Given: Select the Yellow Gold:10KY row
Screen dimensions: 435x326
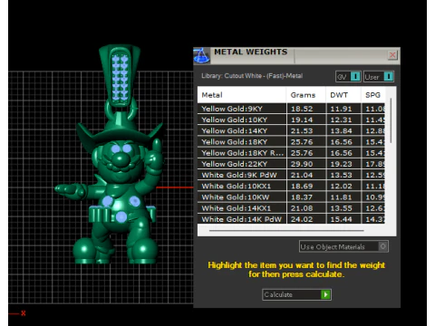Looking at the screenshot, I should pos(291,120).
